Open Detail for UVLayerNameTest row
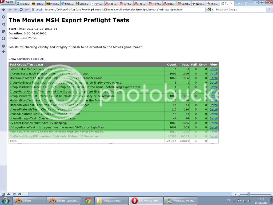This screenshot has height=205, width=273. click(x=214, y=127)
